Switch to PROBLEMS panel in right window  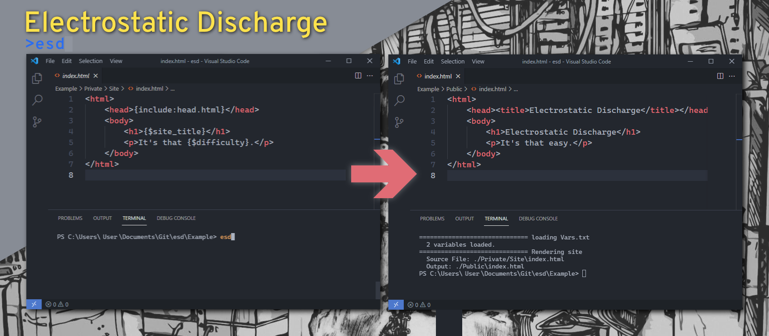coord(432,219)
